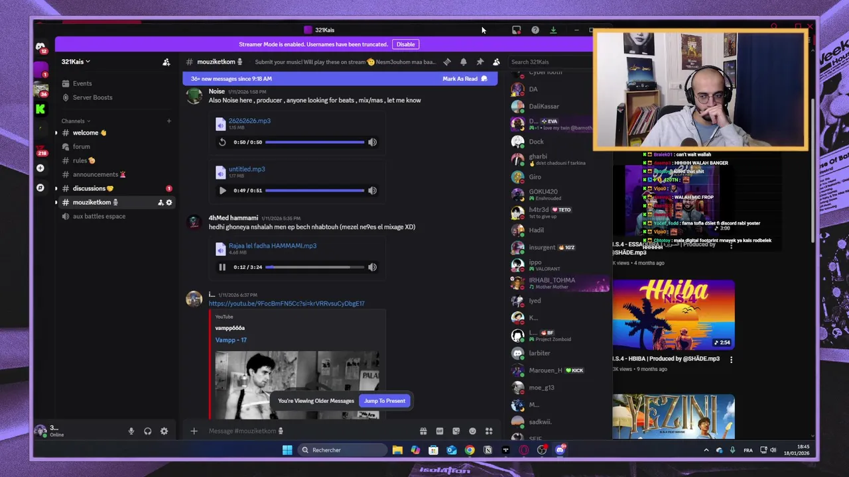Click Mark As Read
The height and width of the screenshot is (477, 849).
(464, 79)
